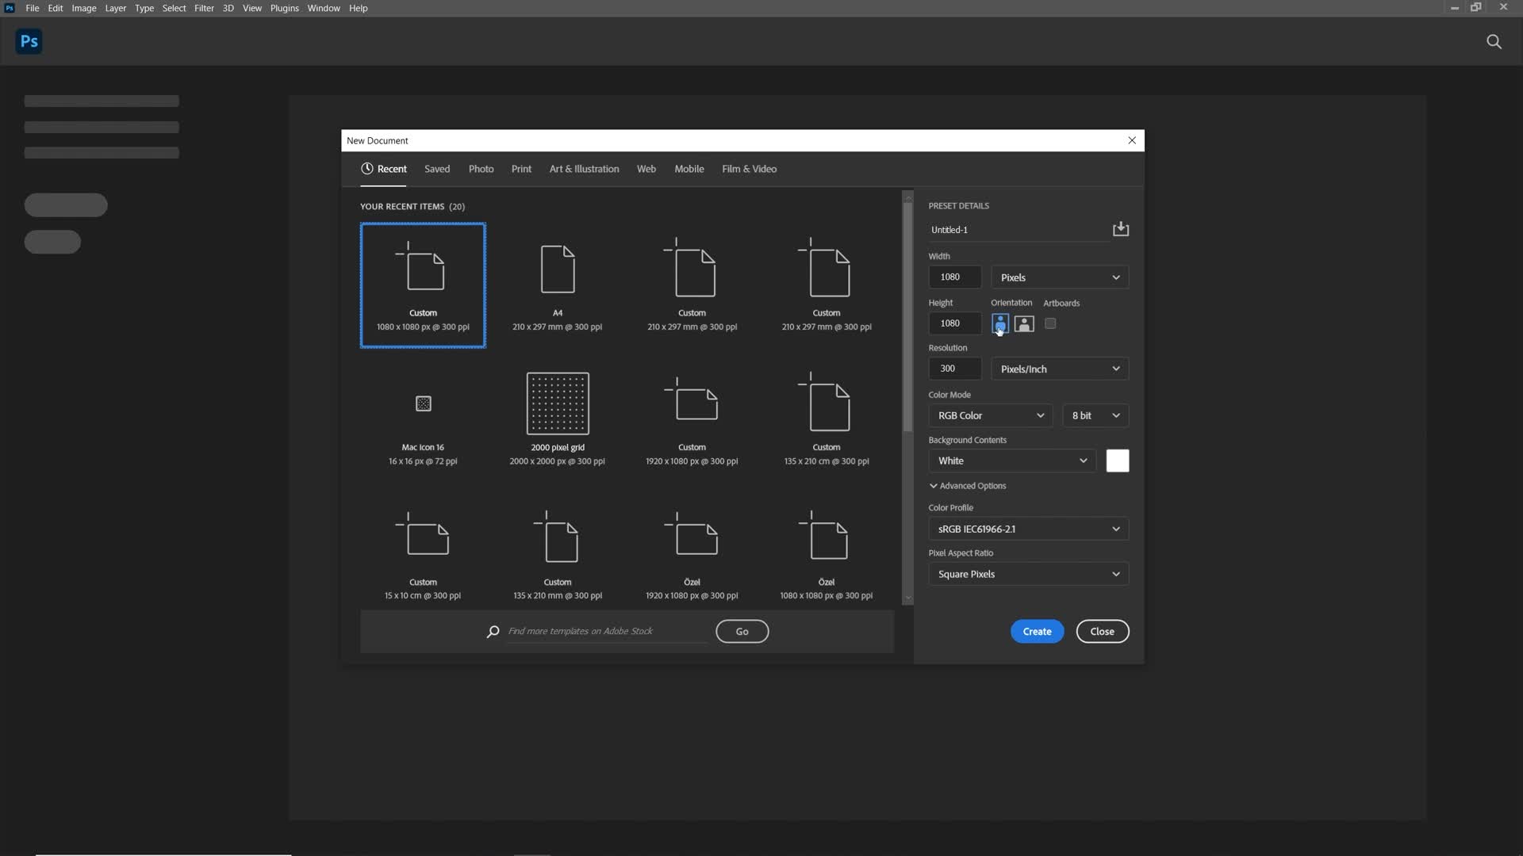The height and width of the screenshot is (856, 1523).
Task: Expand the Resolution units dropdown
Action: pyautogui.click(x=1115, y=368)
